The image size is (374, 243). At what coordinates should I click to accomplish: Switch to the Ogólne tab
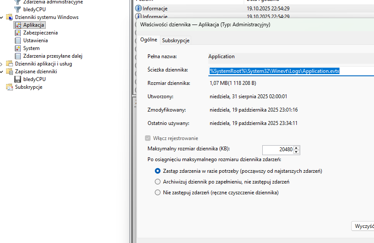(x=148, y=40)
